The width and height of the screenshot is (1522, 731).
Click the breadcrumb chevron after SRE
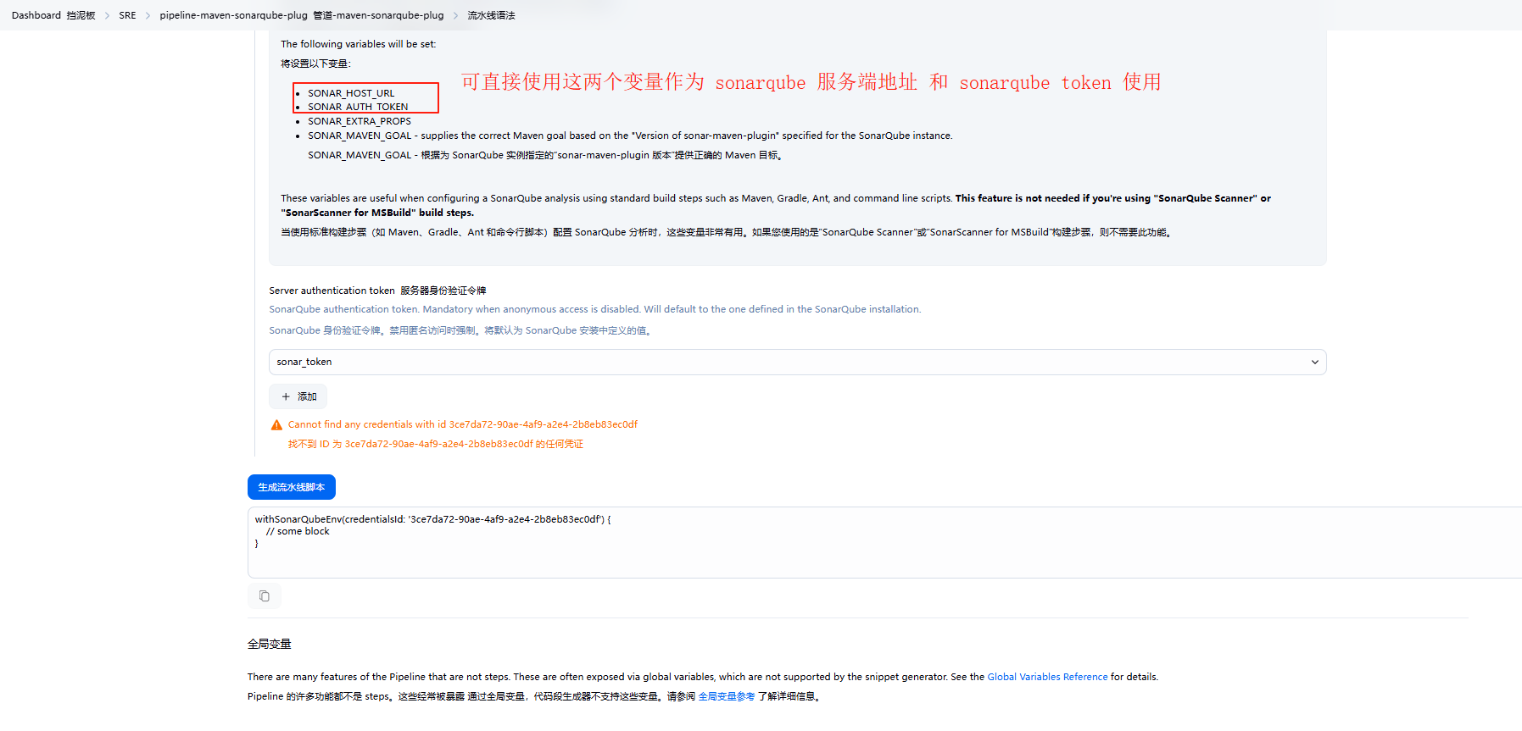[x=148, y=16]
